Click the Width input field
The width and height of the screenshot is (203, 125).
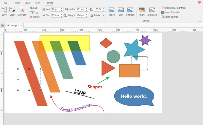click(x=80, y=9)
